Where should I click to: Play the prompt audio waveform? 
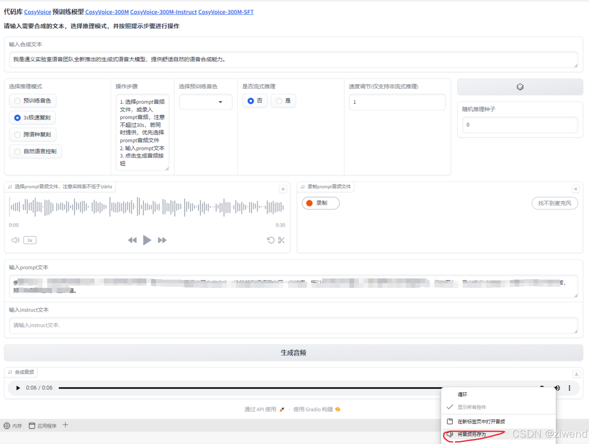(147, 240)
